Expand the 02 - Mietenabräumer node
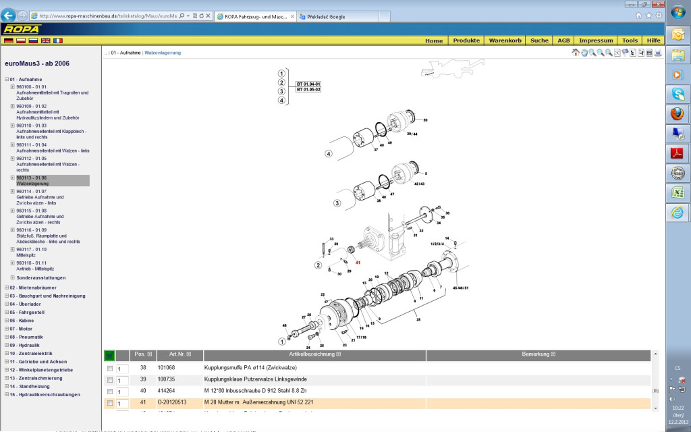 [7, 288]
